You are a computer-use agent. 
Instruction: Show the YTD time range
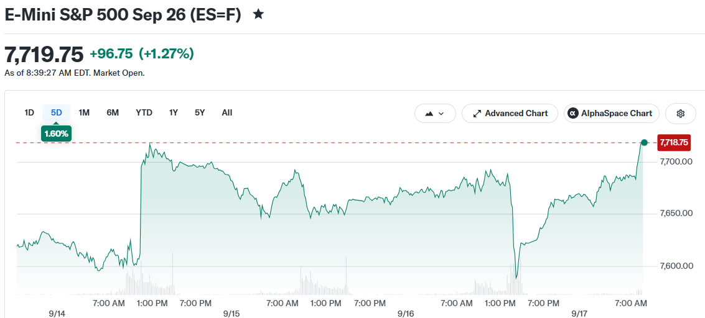click(144, 112)
